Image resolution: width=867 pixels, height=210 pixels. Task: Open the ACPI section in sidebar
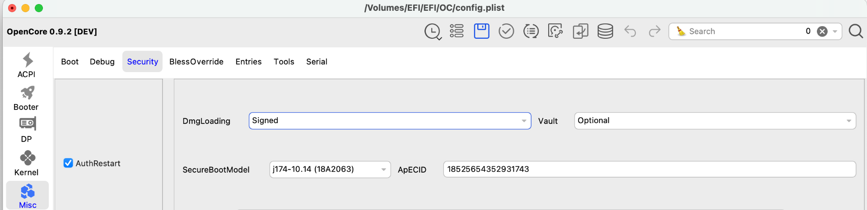click(x=27, y=65)
